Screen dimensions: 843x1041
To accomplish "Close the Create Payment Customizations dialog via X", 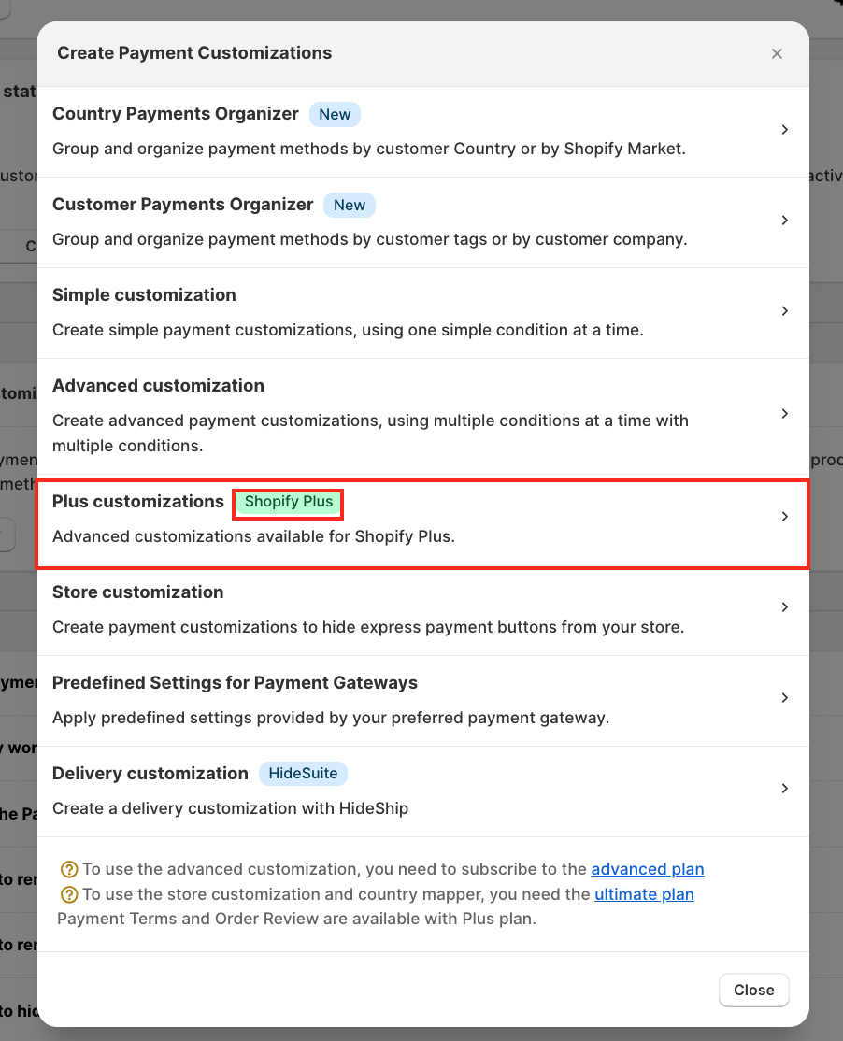I will (x=777, y=54).
